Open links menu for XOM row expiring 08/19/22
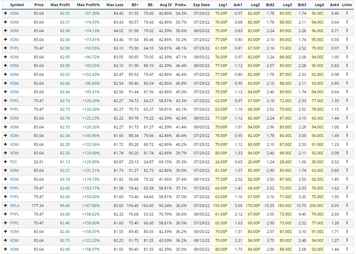Viewport: 356px width, 254px height. point(347,179)
